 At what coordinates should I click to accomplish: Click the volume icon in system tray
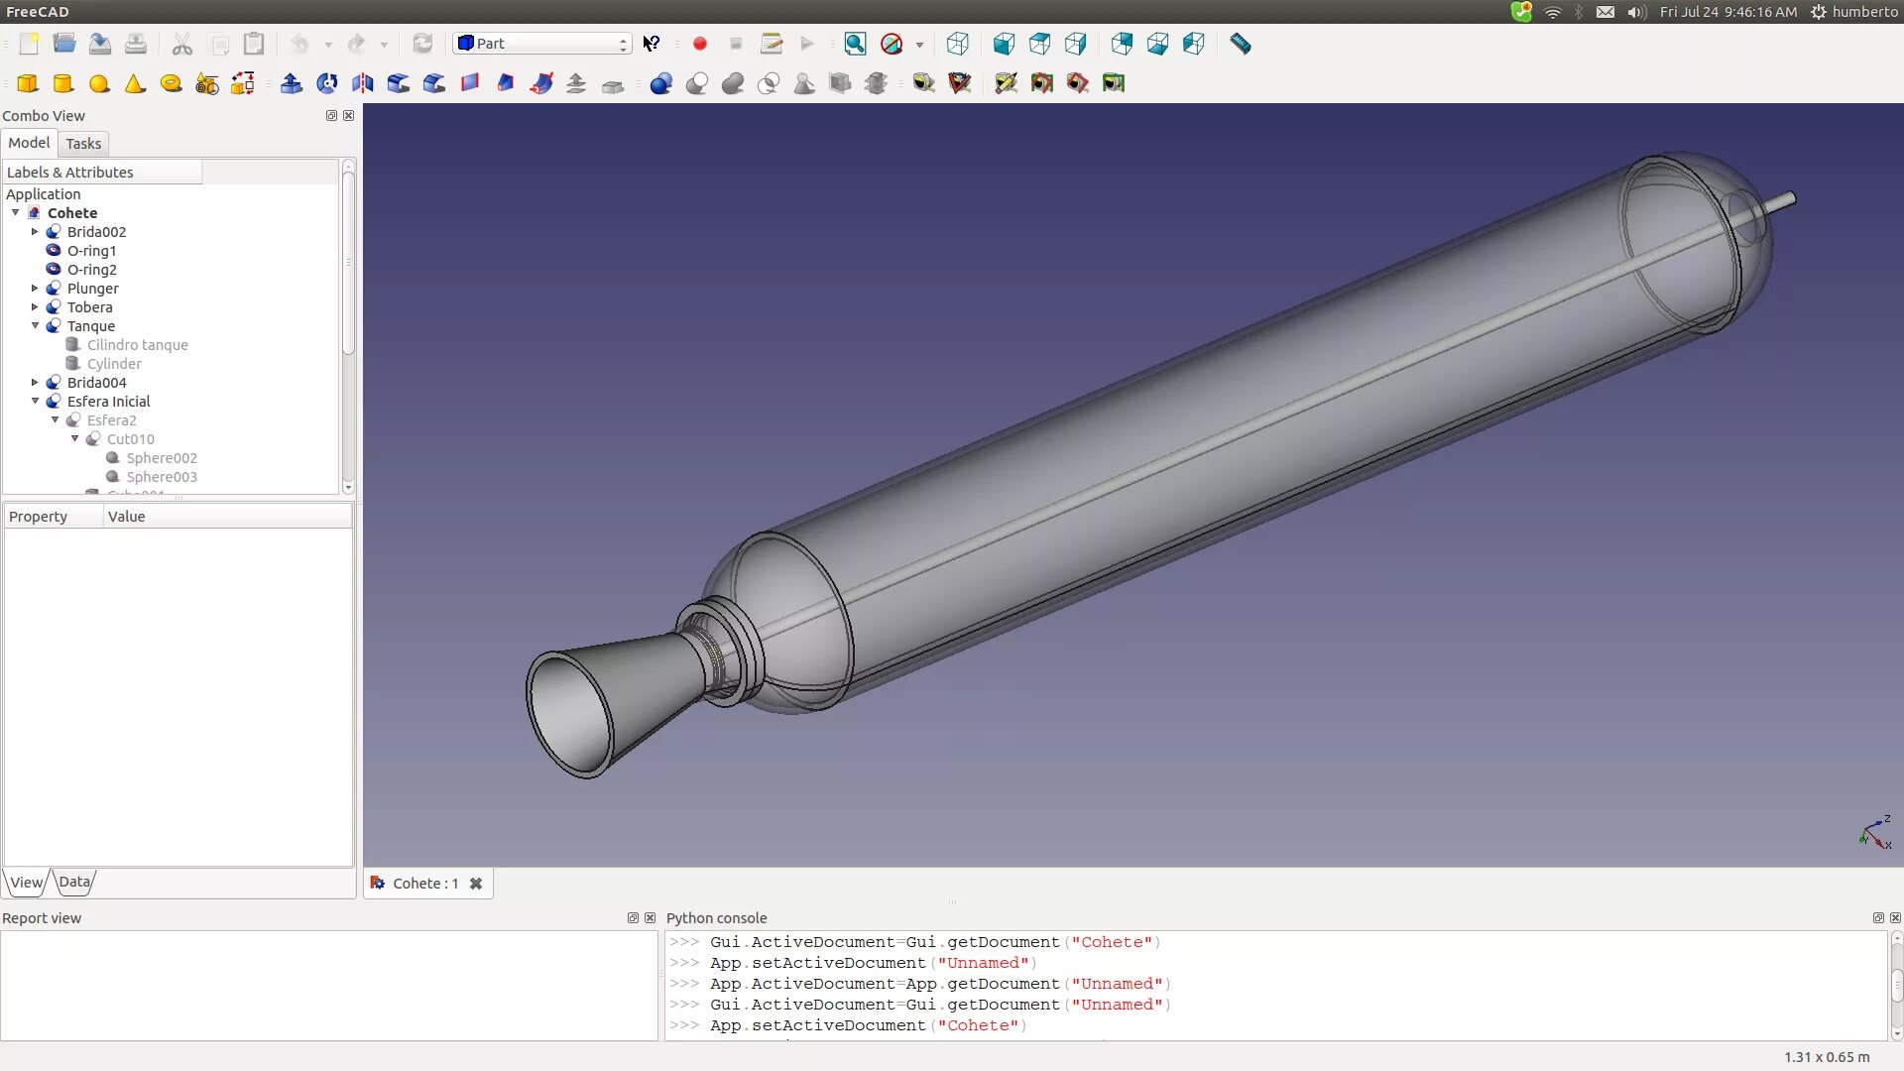(x=1635, y=12)
